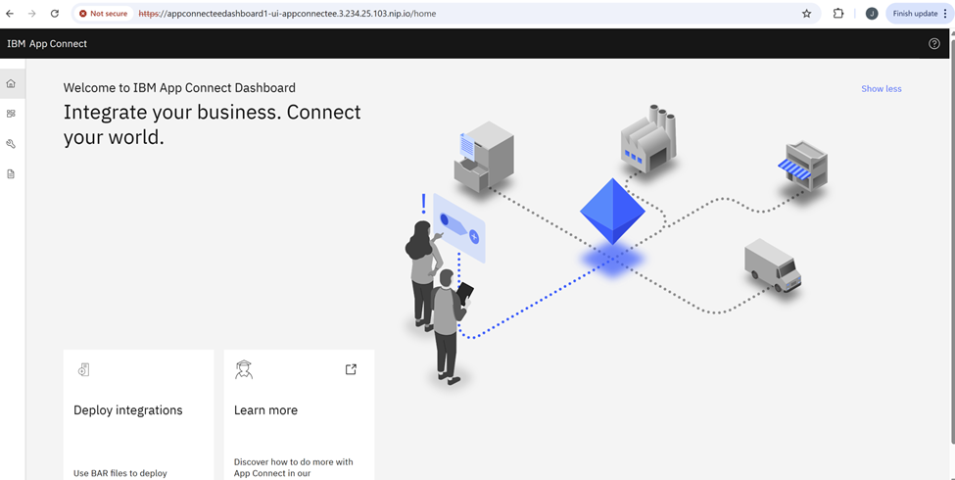Go back with browser back arrow
Viewport: 955px width, 480px height.
tap(10, 14)
